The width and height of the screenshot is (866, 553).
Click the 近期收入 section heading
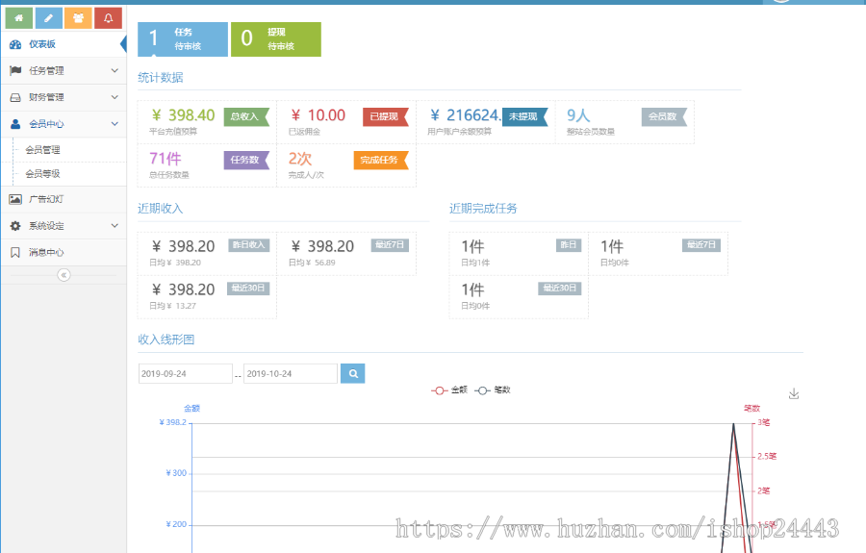click(161, 208)
